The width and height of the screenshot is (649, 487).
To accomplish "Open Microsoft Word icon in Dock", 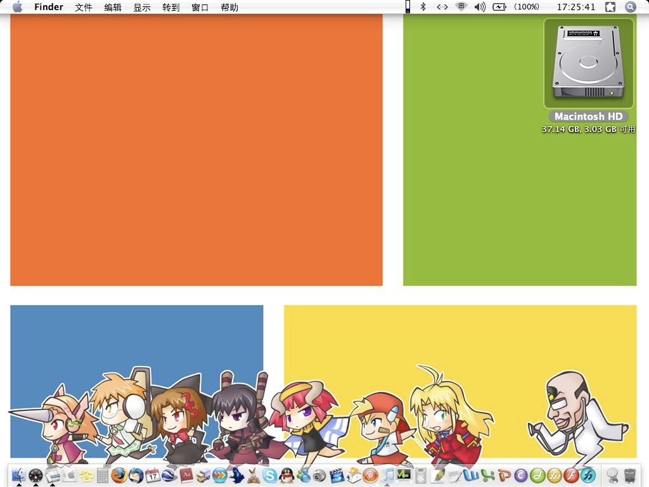I will click(471, 475).
